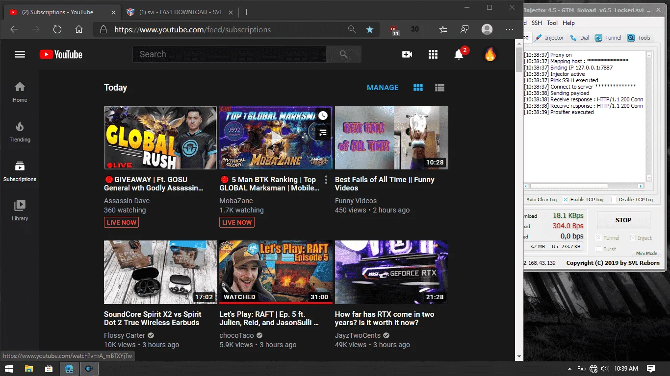Open the Windows notification center icon
The width and height of the screenshot is (670, 376).
[x=651, y=368]
